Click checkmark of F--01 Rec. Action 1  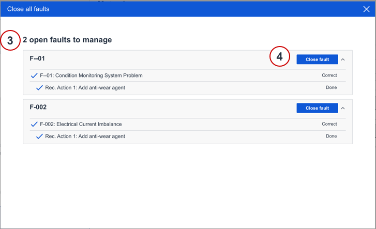click(x=39, y=88)
